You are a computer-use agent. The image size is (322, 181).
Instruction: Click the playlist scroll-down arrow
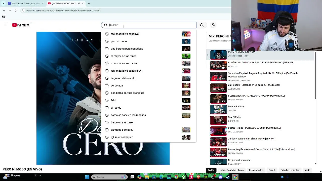pyautogui.click(x=315, y=163)
